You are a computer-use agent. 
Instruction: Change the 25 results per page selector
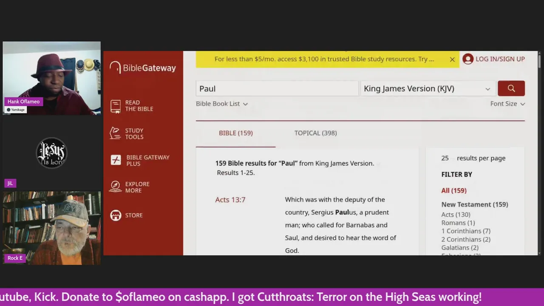point(445,158)
